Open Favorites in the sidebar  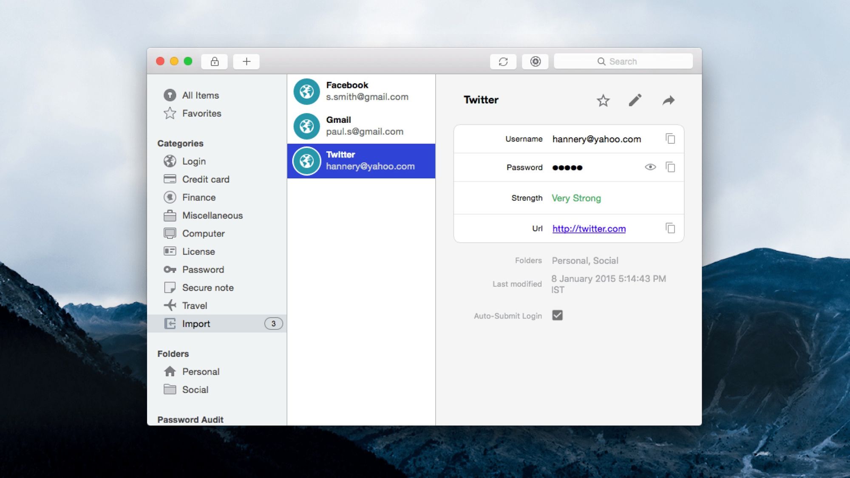click(x=201, y=113)
